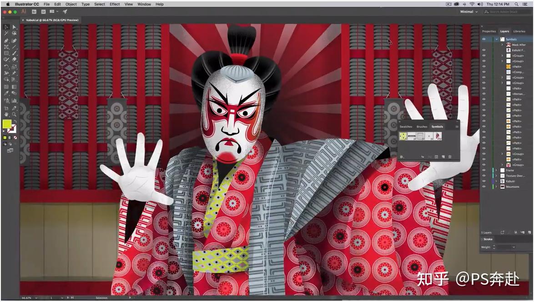The image size is (534, 302).
Task: Open Symbol Libraries menu icon
Action: [402, 157]
